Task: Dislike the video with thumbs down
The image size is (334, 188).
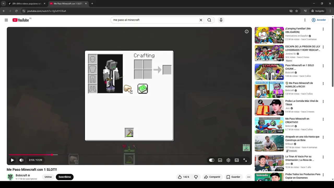Action: coord(196,177)
